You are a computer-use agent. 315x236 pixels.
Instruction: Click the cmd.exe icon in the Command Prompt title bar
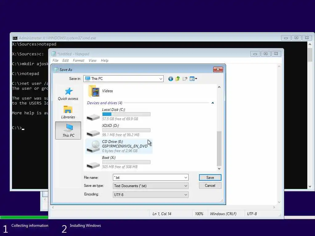15,38
